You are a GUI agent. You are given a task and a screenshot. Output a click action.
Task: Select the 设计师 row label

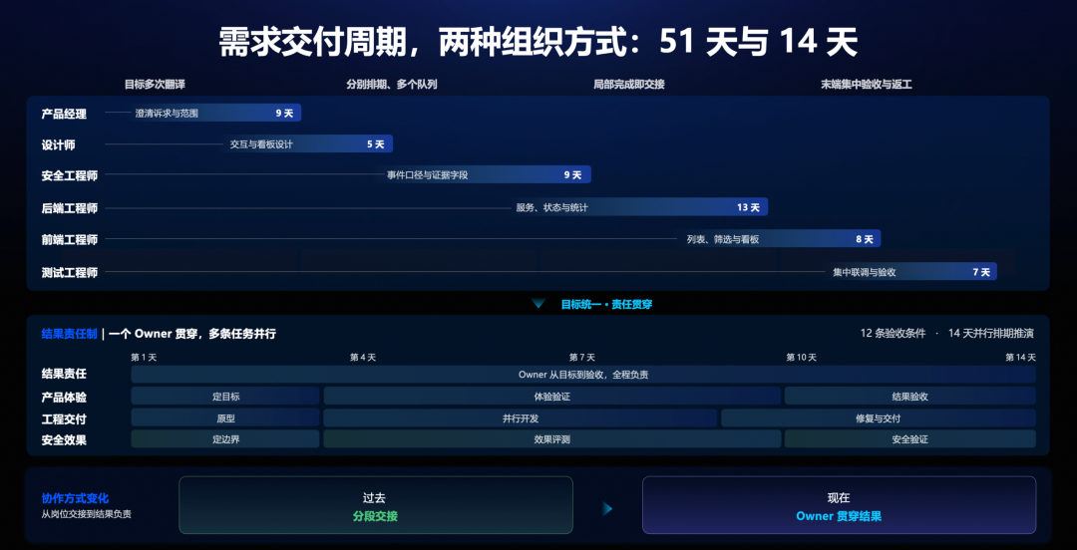click(59, 144)
